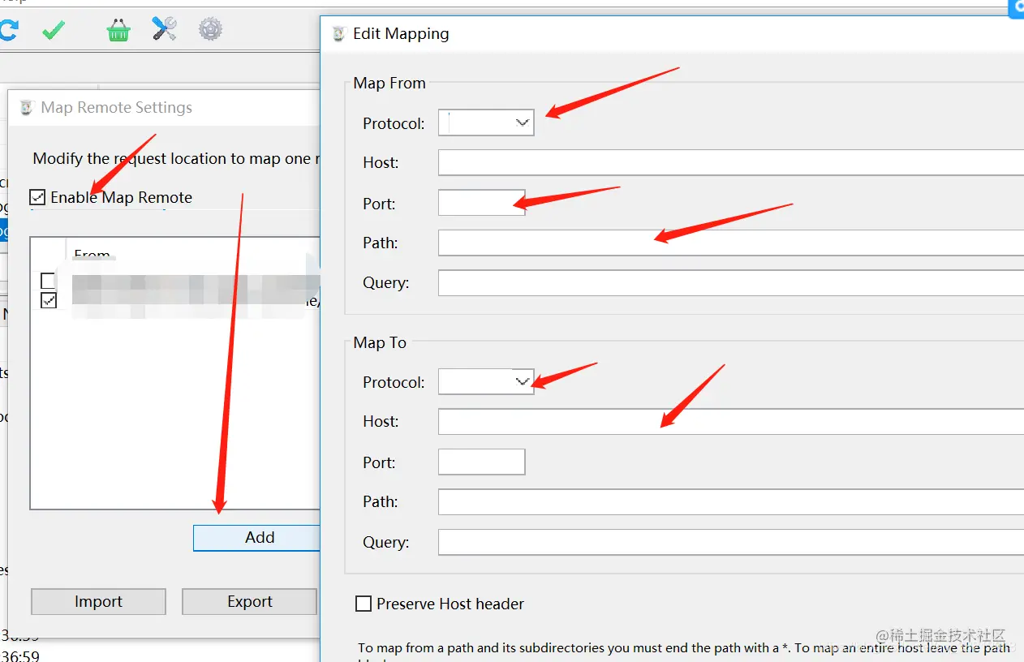Click the Map From Host field

click(731, 162)
